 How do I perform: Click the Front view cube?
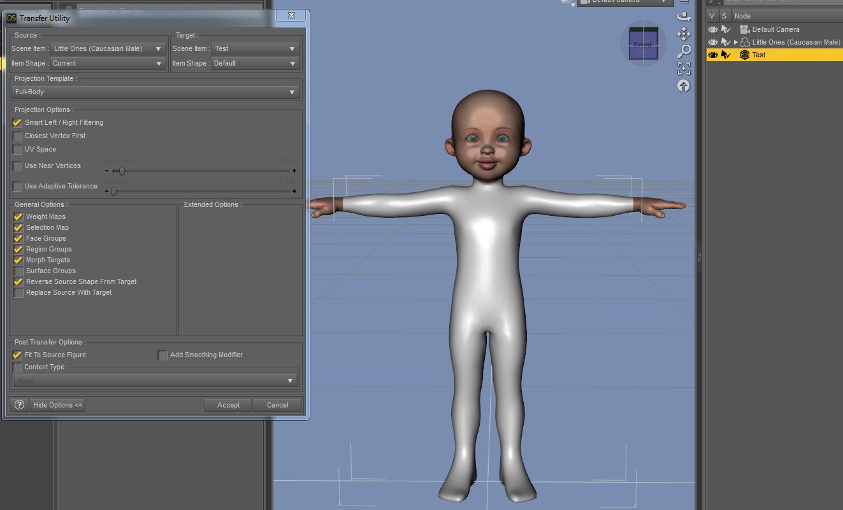[643, 44]
